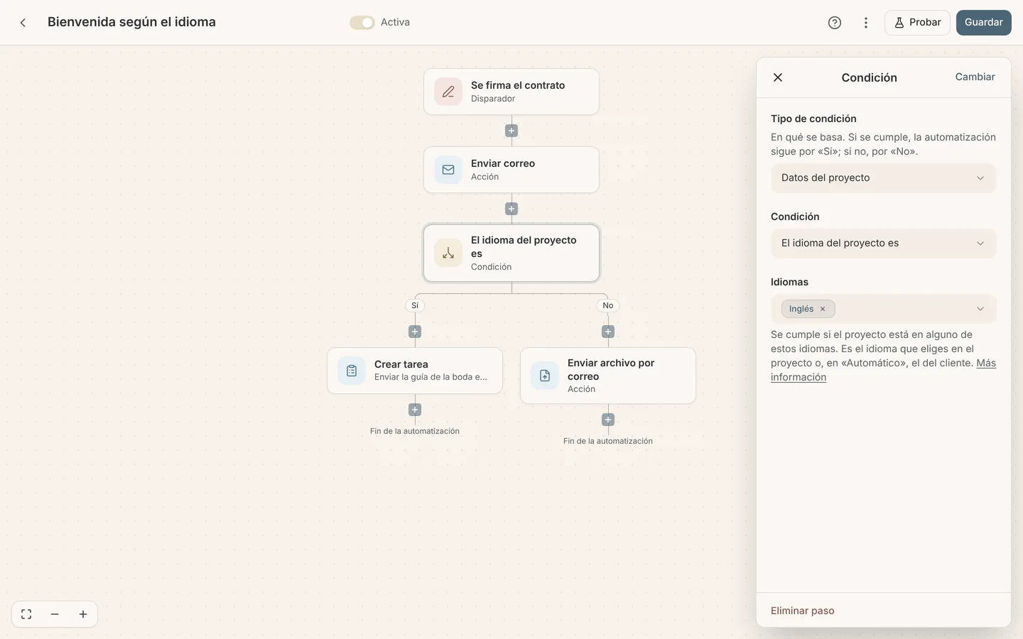Click the file icon on Enviar archivo por correo
Screen dimensions: 1023x639
pyautogui.click(x=545, y=376)
